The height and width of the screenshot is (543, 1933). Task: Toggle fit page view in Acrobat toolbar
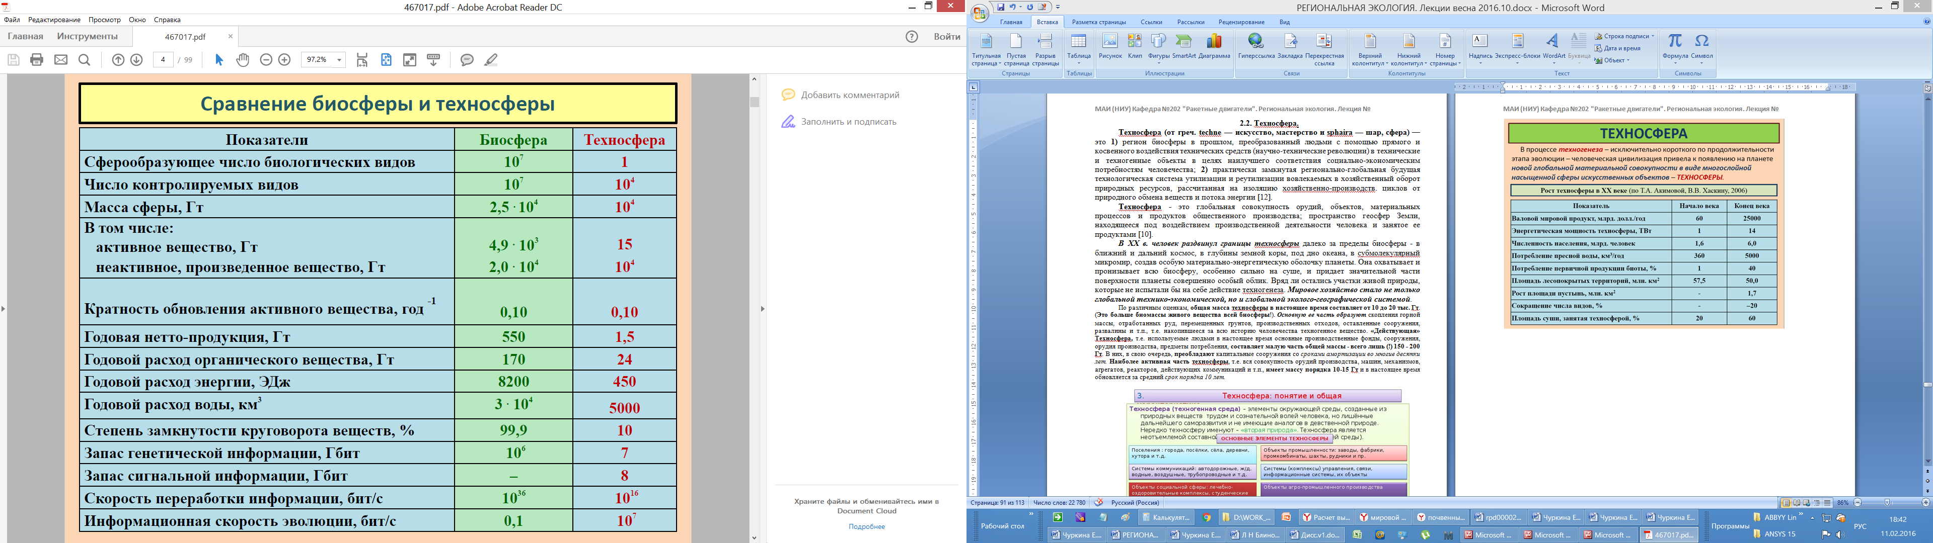[x=386, y=60]
